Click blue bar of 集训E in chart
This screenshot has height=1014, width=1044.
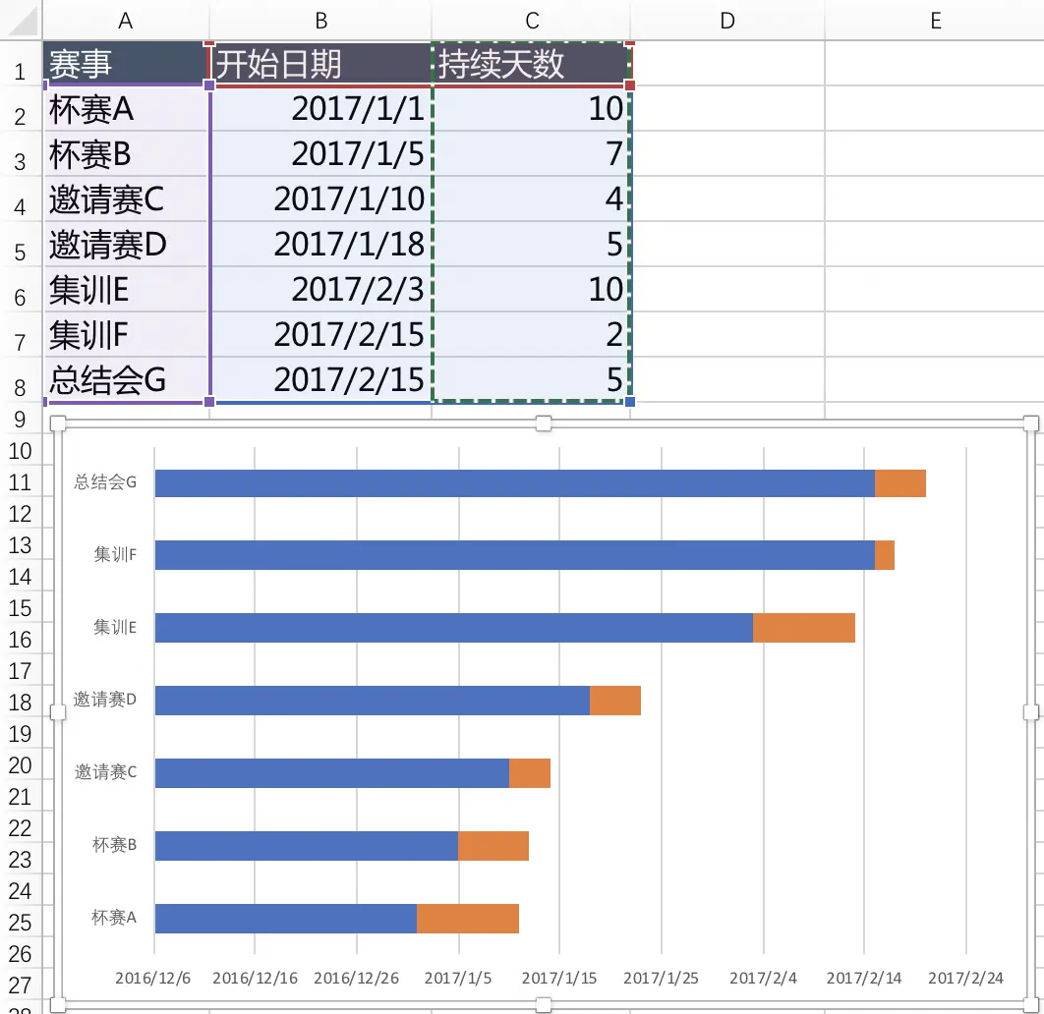point(454,628)
